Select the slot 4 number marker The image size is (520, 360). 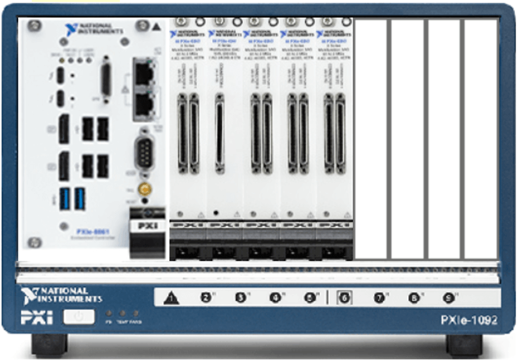[276, 298]
